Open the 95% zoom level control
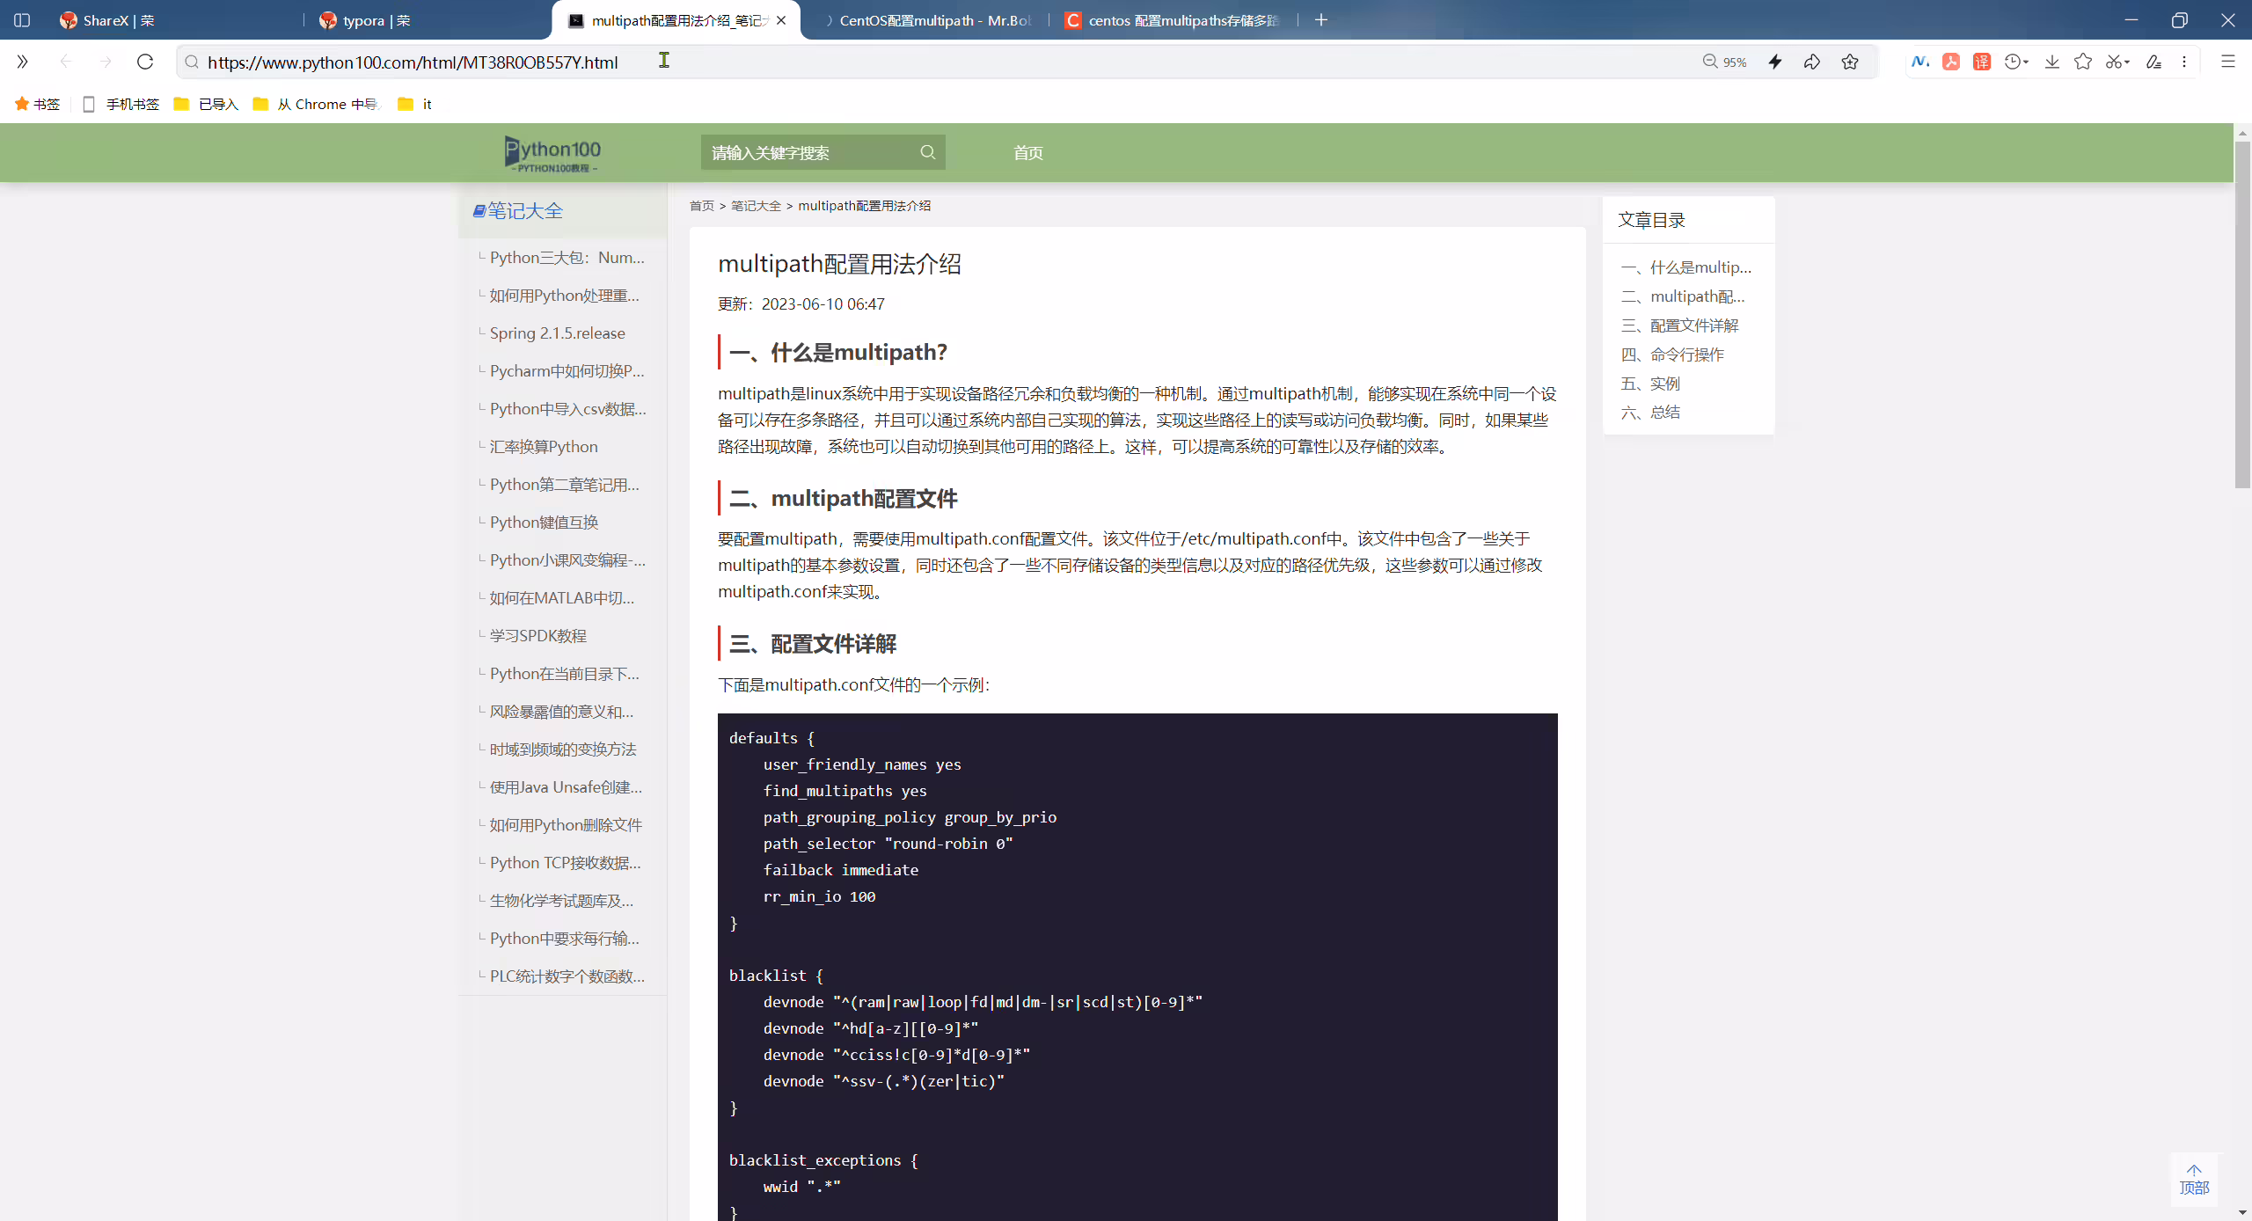This screenshot has width=2252, height=1221. click(x=1724, y=62)
